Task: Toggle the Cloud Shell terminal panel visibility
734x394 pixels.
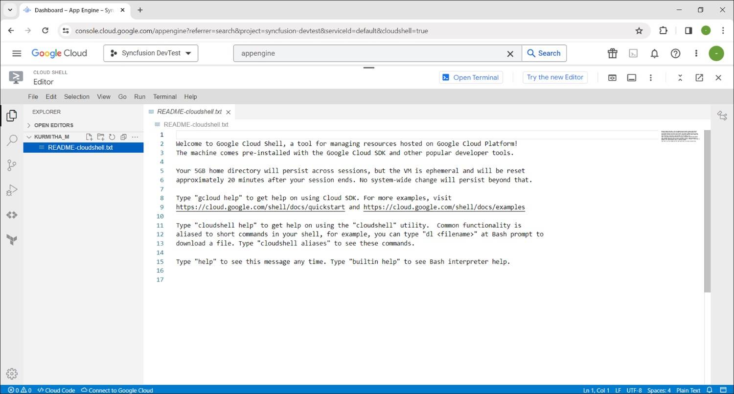Action: [x=632, y=78]
